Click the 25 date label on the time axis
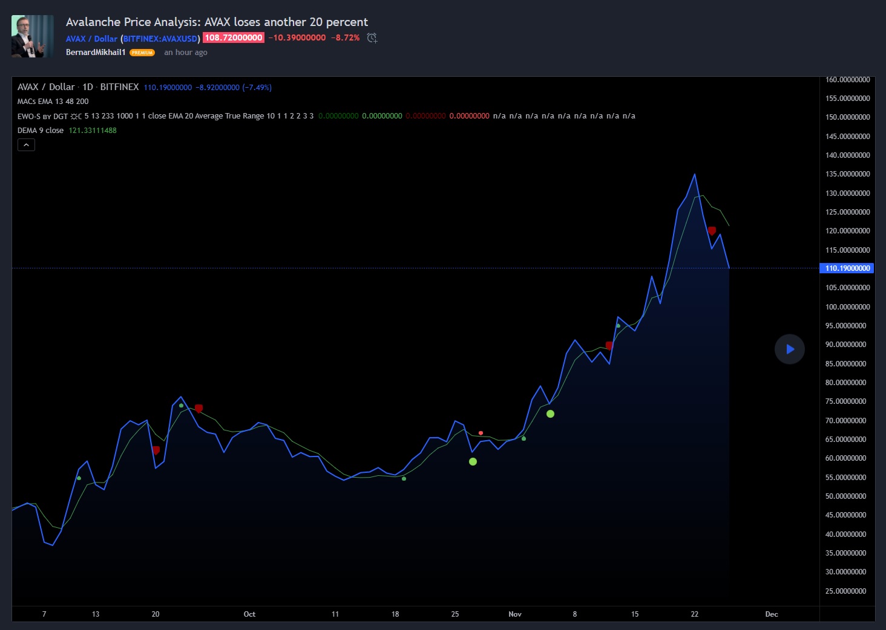 pyautogui.click(x=455, y=614)
